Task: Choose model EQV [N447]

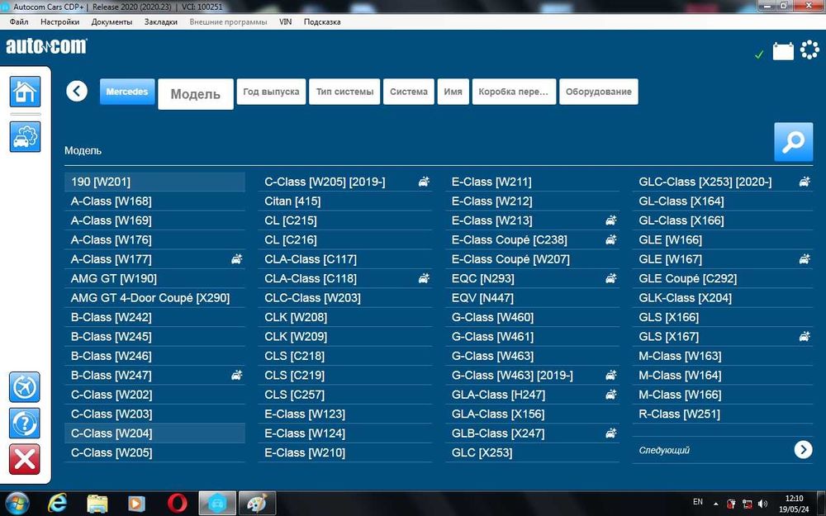Action: tap(532, 297)
